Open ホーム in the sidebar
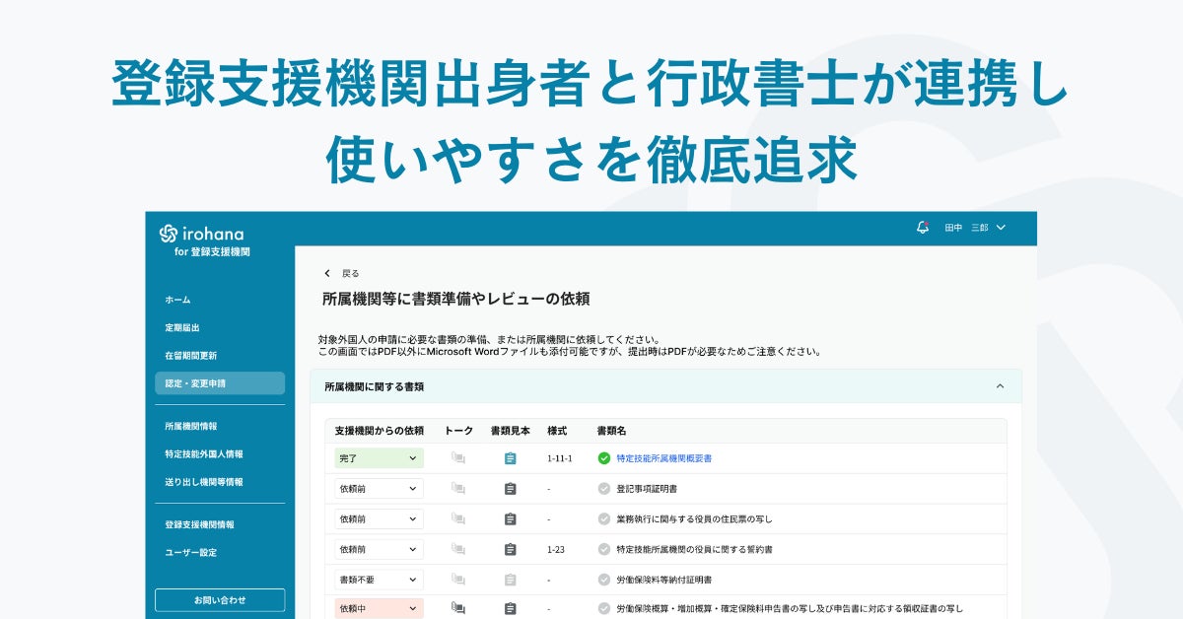 tap(177, 300)
